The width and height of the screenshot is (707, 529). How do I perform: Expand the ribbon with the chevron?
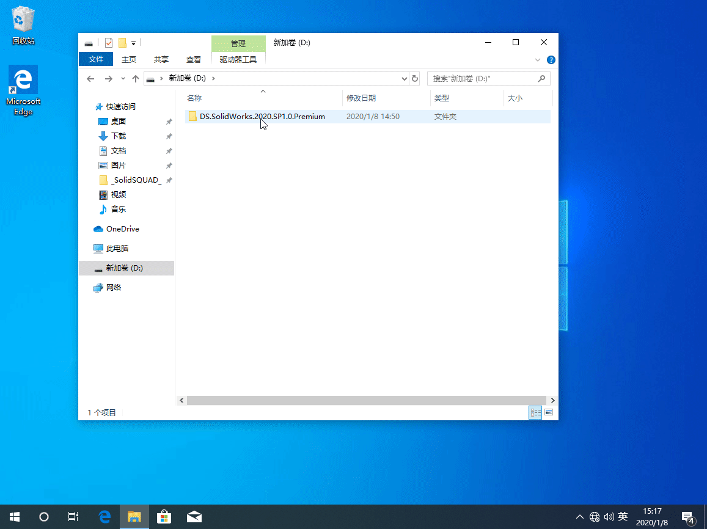[x=538, y=60]
